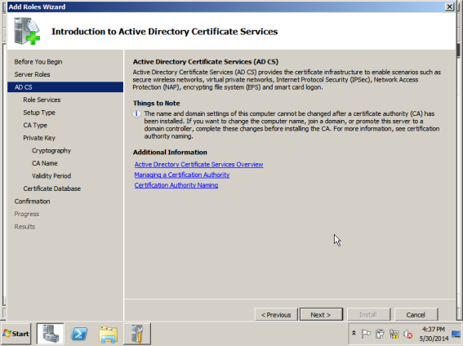
Task: Show hidden tray icons arrow
Action: pyautogui.click(x=354, y=333)
